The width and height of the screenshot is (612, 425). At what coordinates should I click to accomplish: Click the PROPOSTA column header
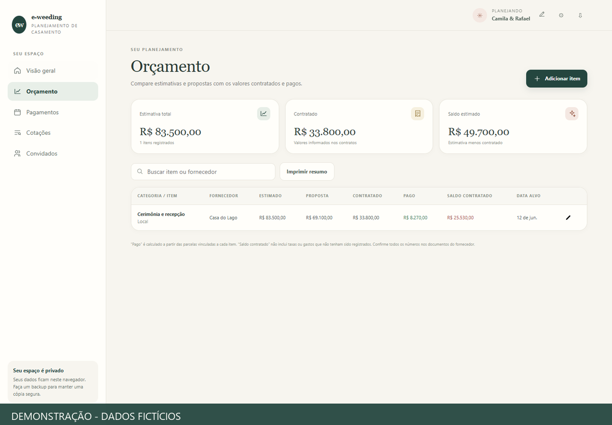(x=317, y=196)
